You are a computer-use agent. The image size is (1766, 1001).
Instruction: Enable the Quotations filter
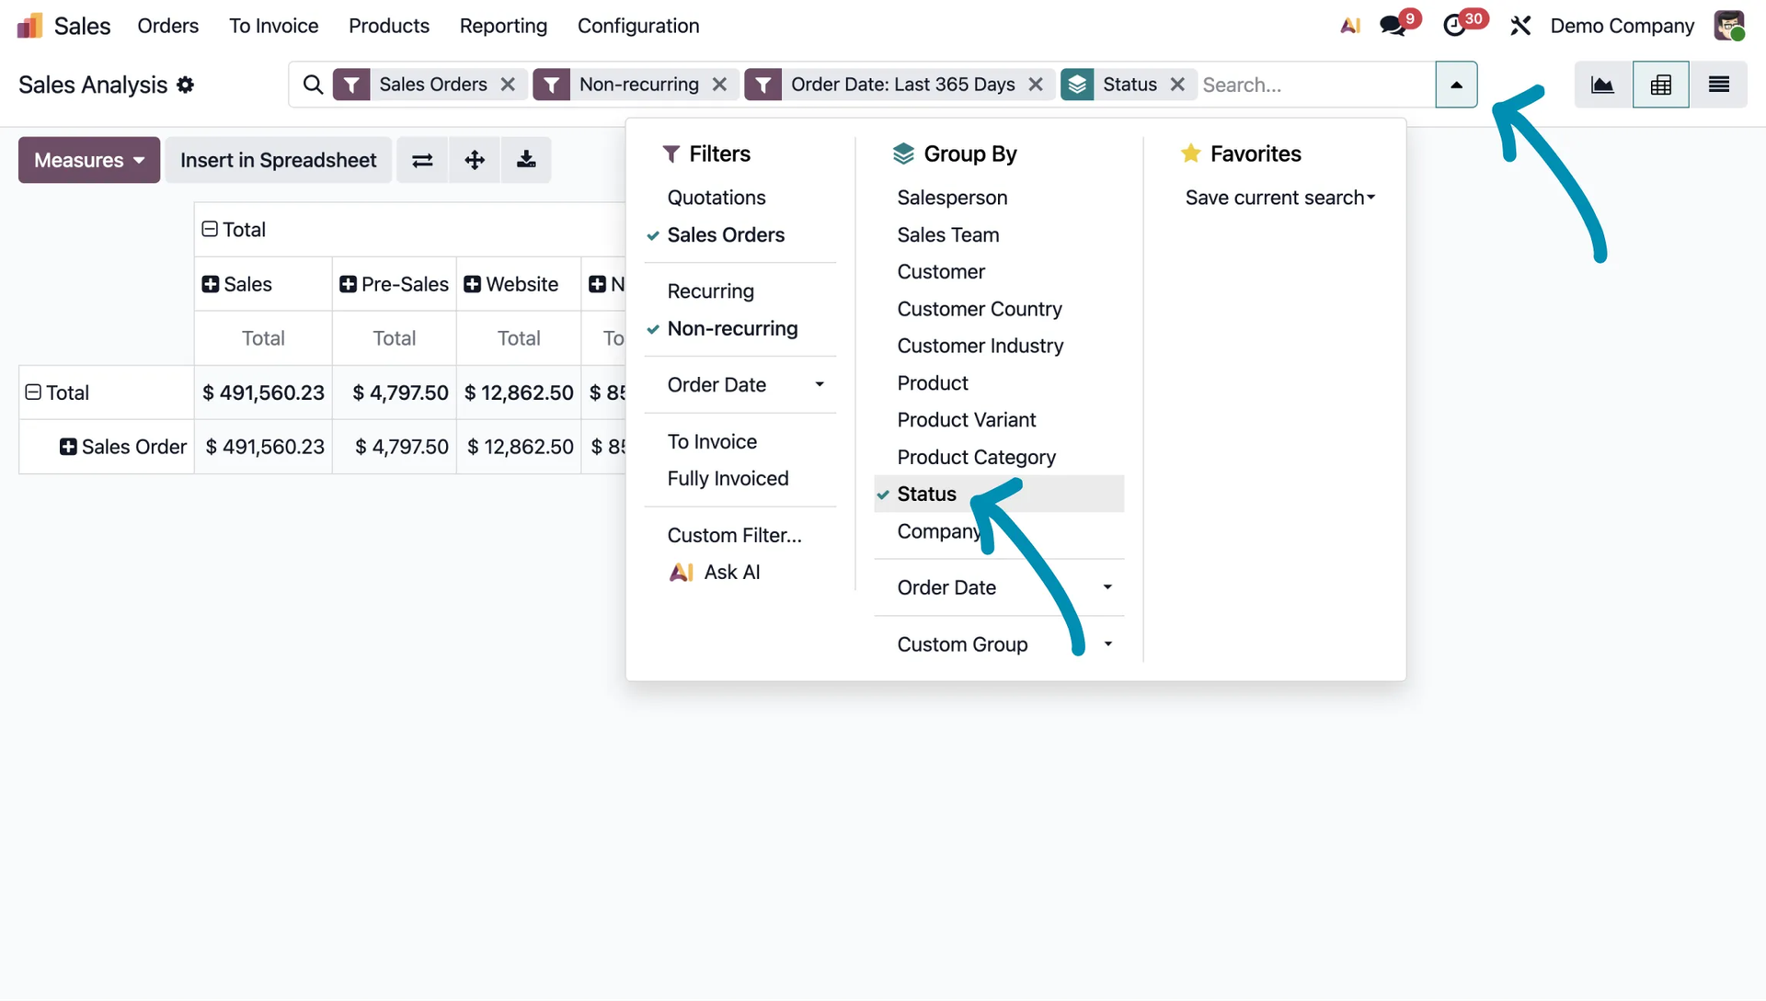point(716,198)
